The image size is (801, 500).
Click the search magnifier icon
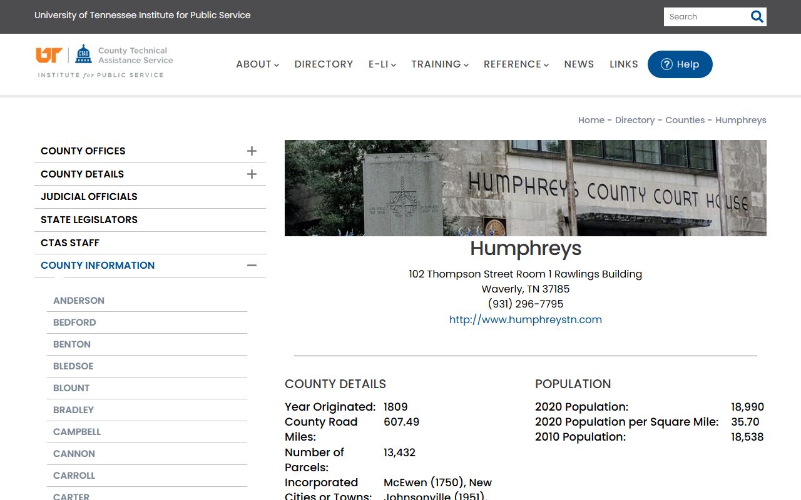[x=757, y=17]
